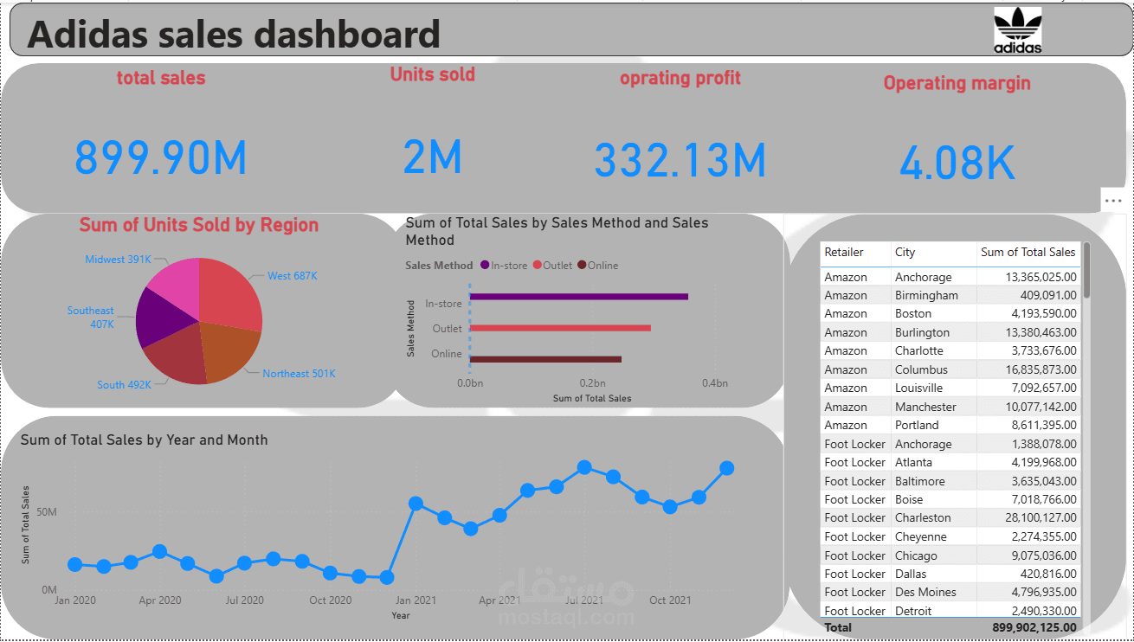Select the In-store sales bar
1134x642 pixels.
(578, 297)
